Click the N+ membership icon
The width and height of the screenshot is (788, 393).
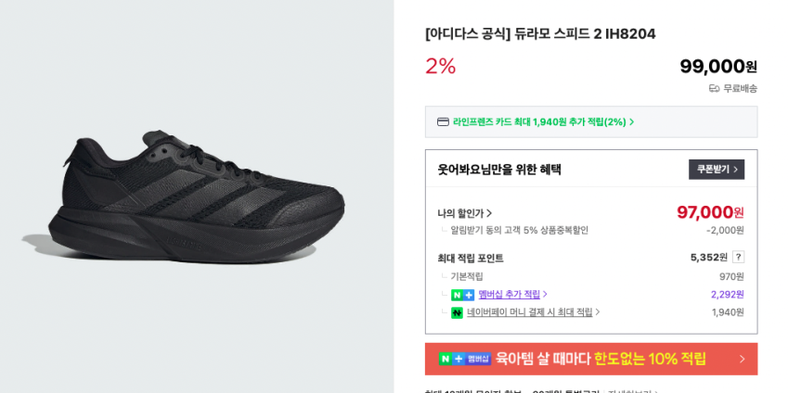click(462, 295)
